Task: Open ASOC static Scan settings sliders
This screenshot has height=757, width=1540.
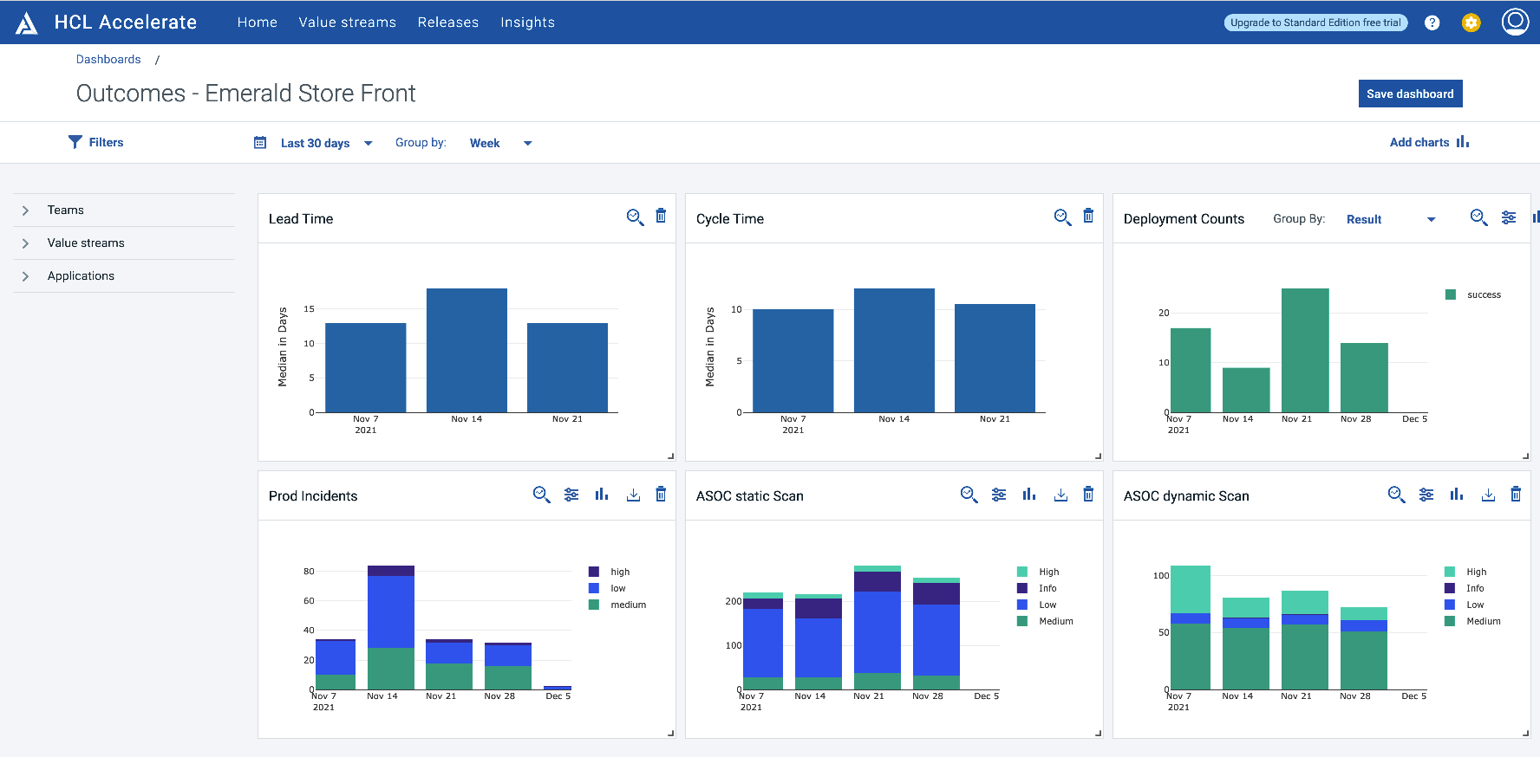Action: pyautogui.click(x=999, y=495)
